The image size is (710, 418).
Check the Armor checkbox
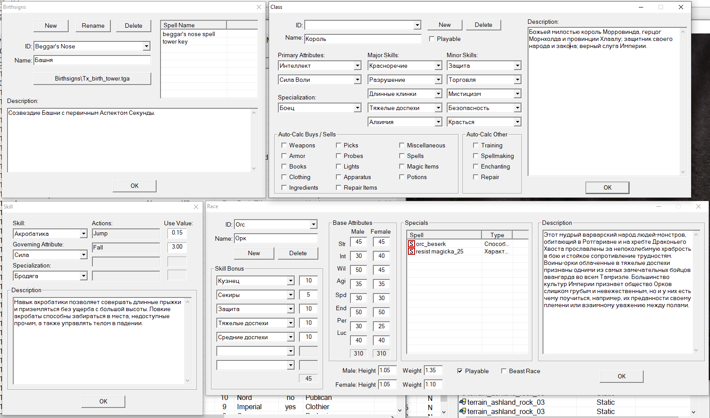click(284, 156)
